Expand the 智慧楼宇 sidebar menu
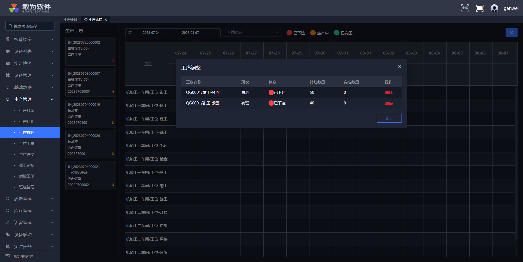 pos(30,40)
